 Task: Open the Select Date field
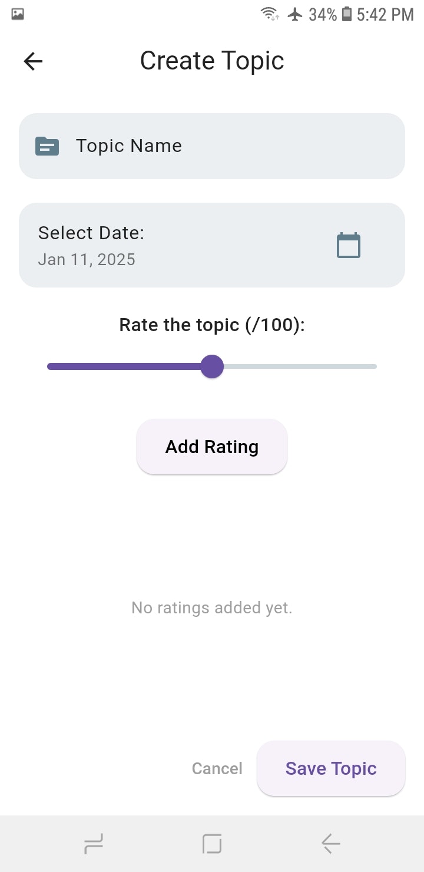click(212, 245)
